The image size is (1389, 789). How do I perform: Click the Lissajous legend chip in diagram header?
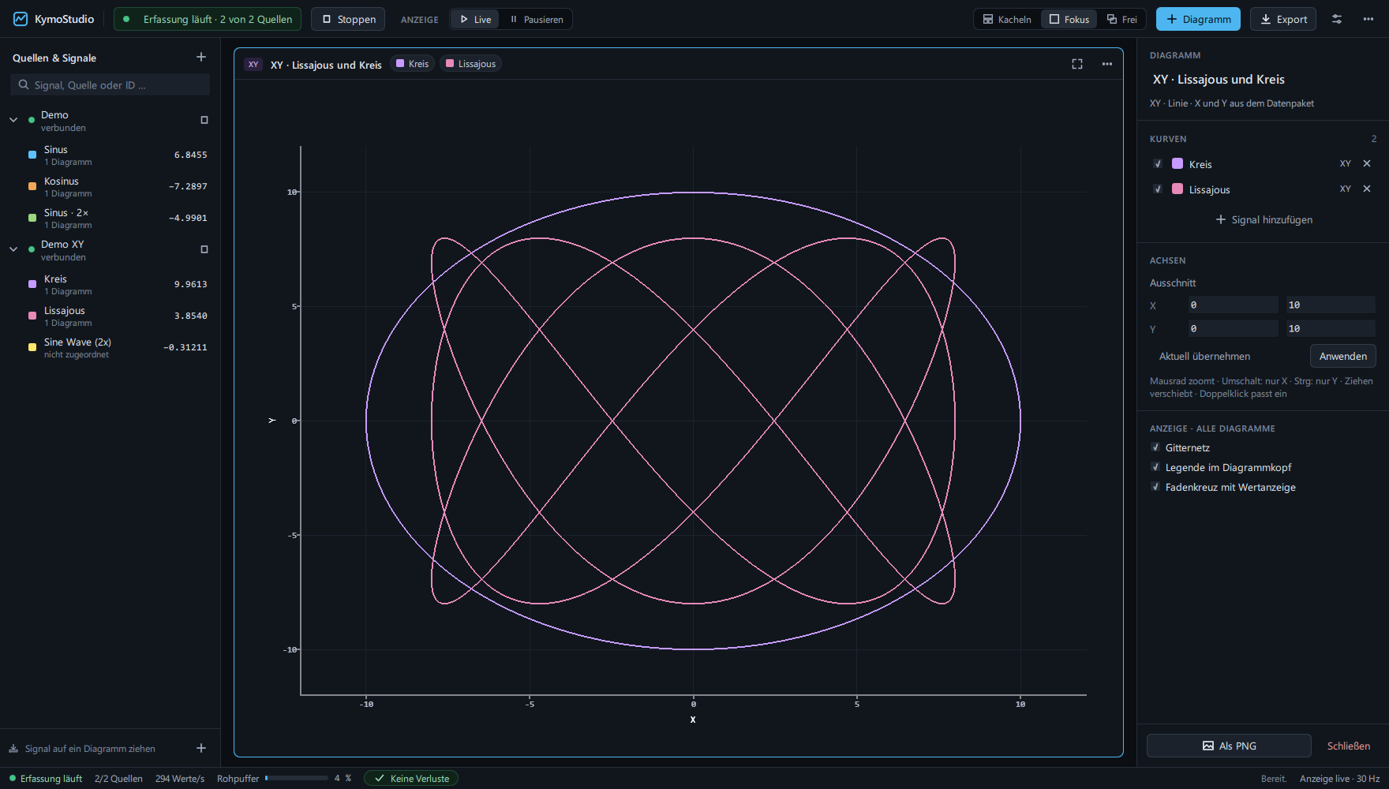(x=470, y=64)
